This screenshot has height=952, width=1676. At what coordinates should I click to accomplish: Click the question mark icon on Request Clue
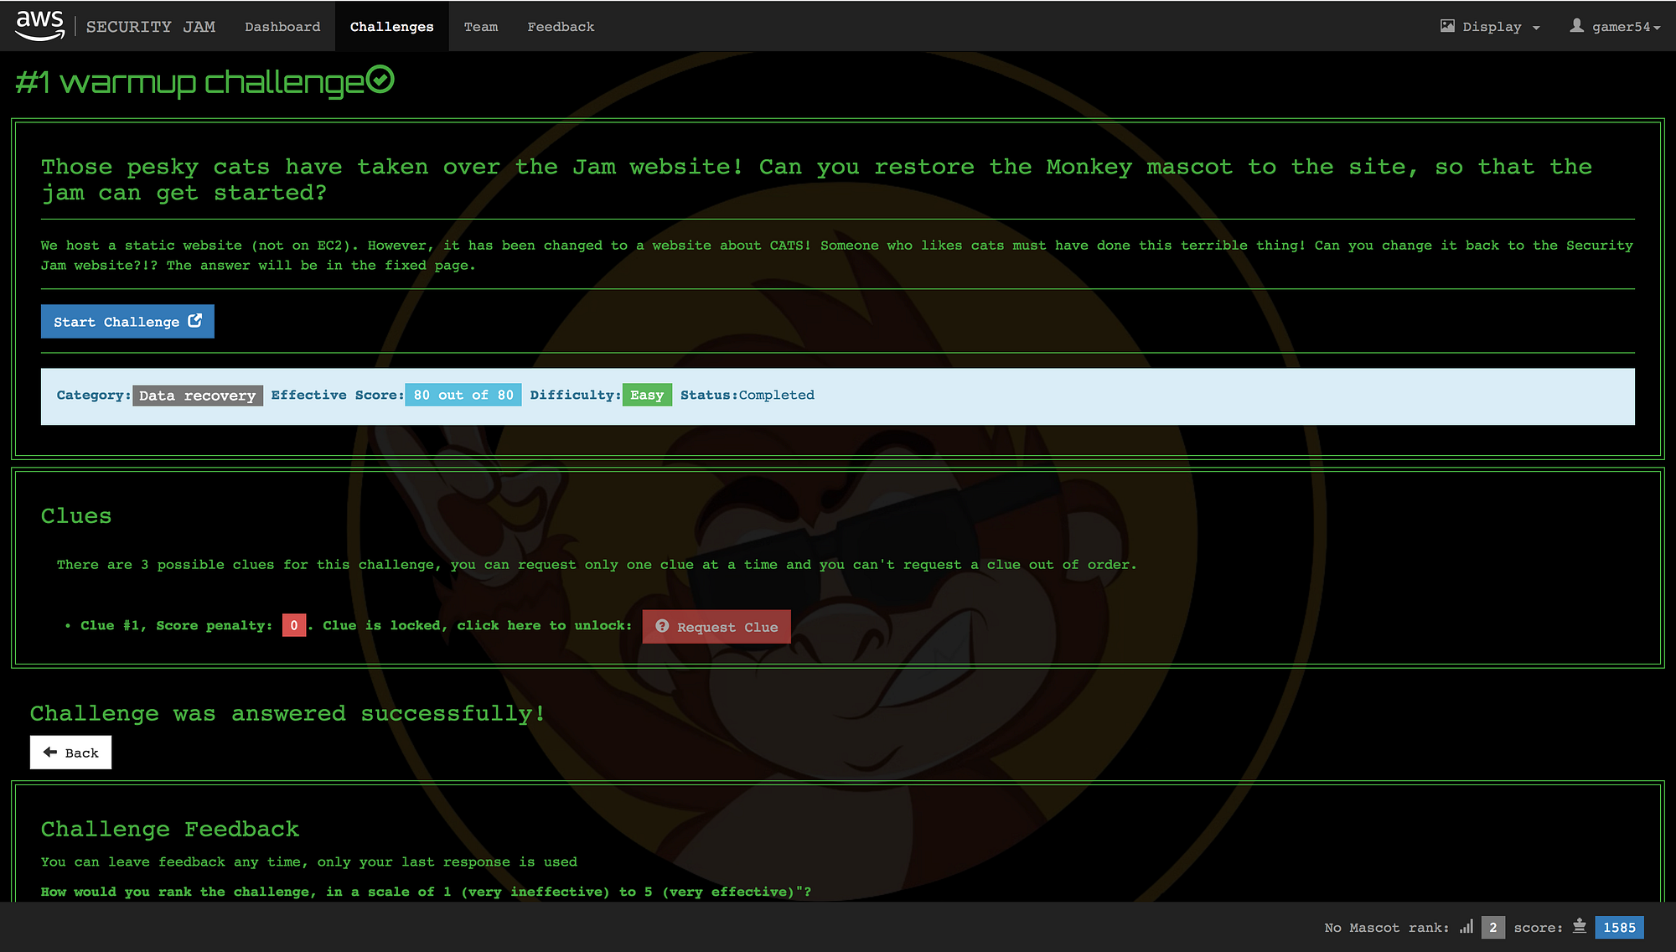coord(662,626)
